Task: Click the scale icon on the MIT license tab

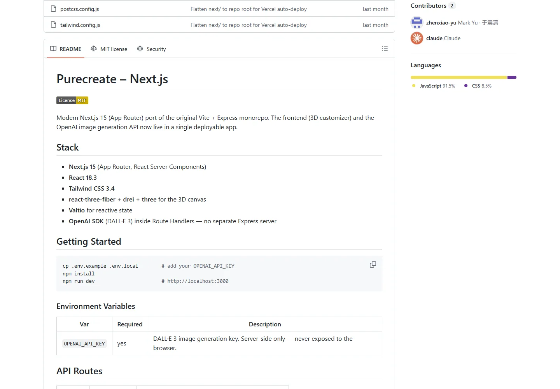Action: [94, 49]
